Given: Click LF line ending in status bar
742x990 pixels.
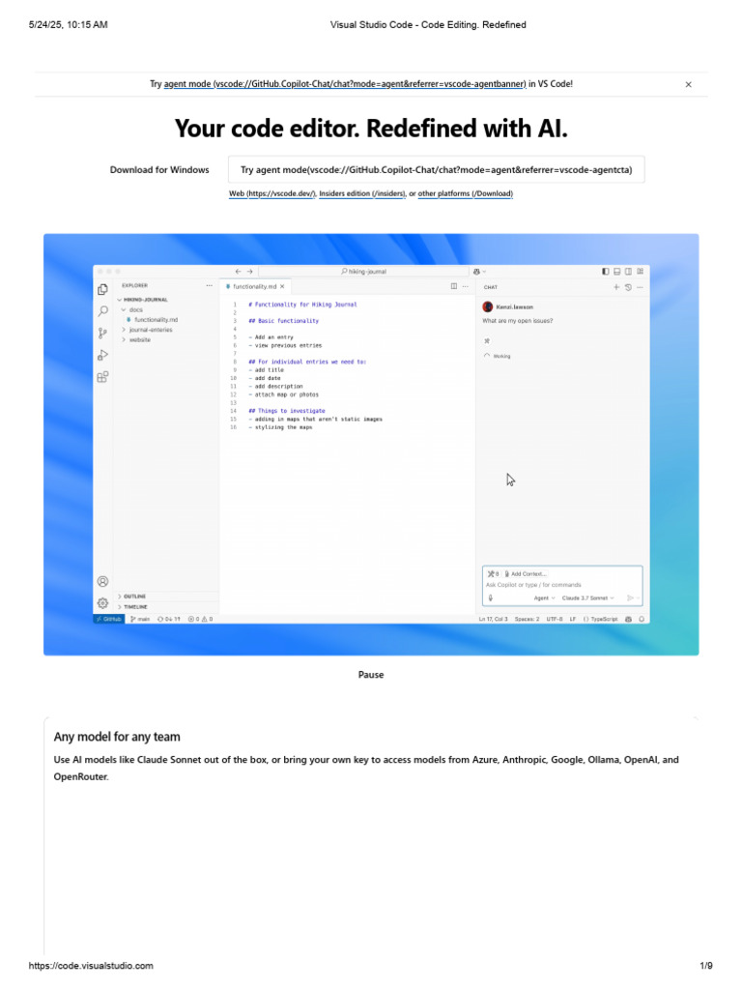Looking at the screenshot, I should click(x=573, y=620).
